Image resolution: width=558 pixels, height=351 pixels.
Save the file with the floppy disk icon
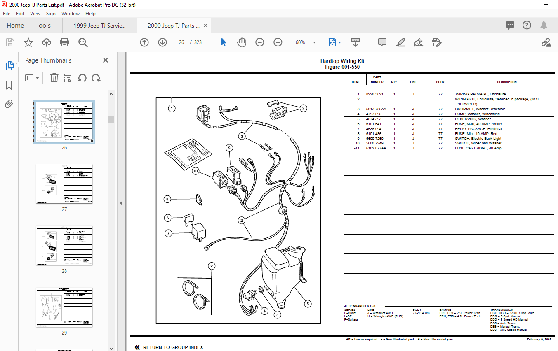point(10,42)
